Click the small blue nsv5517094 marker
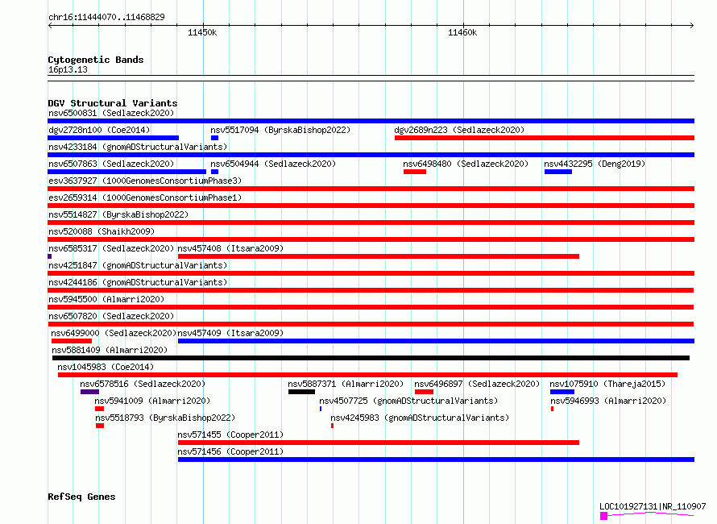Screen dimensions: 717x524 click(x=214, y=138)
